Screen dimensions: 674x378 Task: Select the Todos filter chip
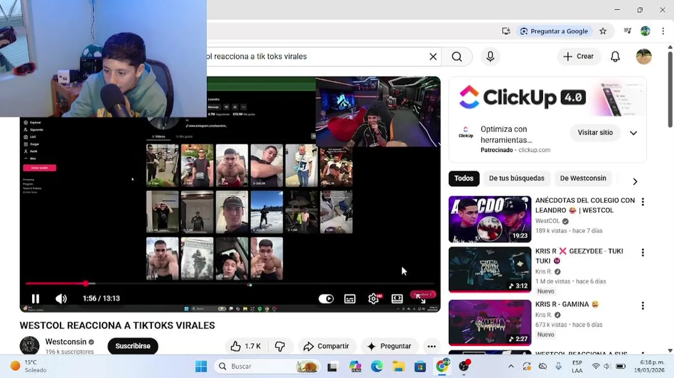[464, 178]
